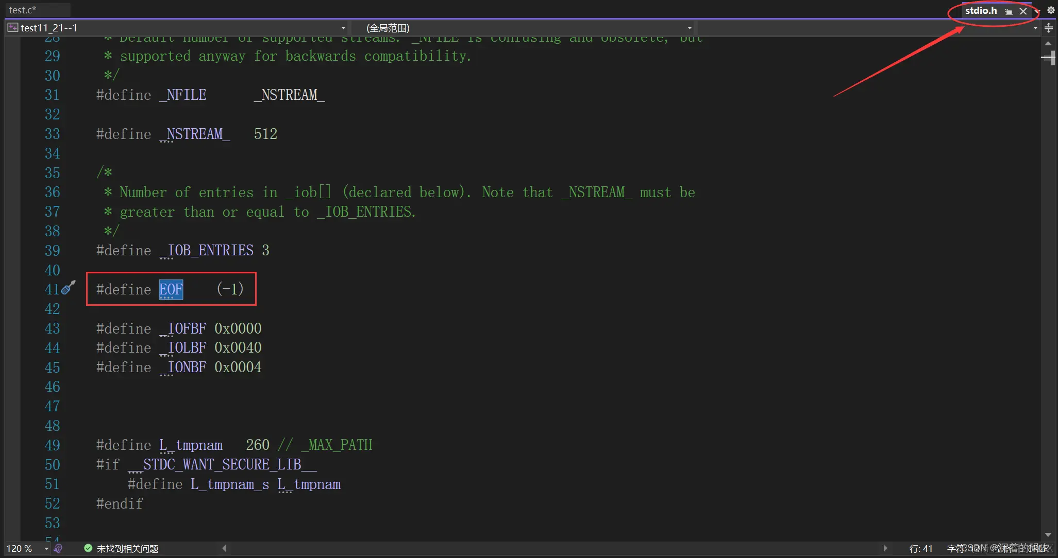
Task: Click the 未找到相关问题 status text
Action: tap(127, 549)
